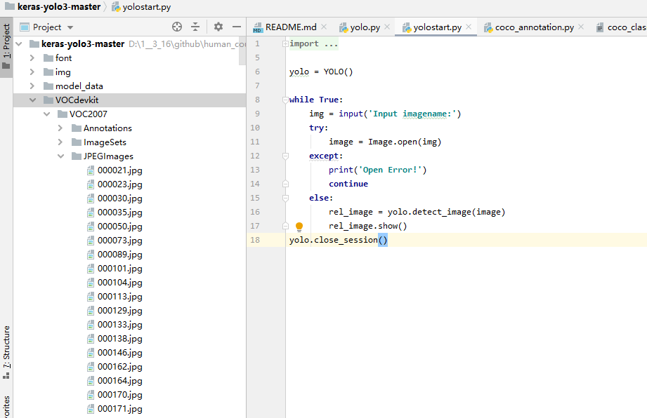The image size is (647, 418).
Task: Click the Image.open(img) code on line 11
Action: (405, 142)
